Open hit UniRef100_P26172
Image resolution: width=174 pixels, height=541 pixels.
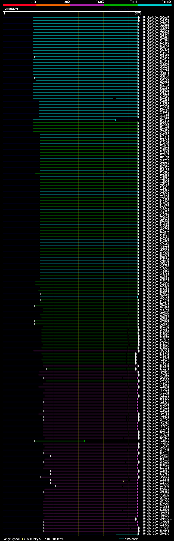(156, 396)
